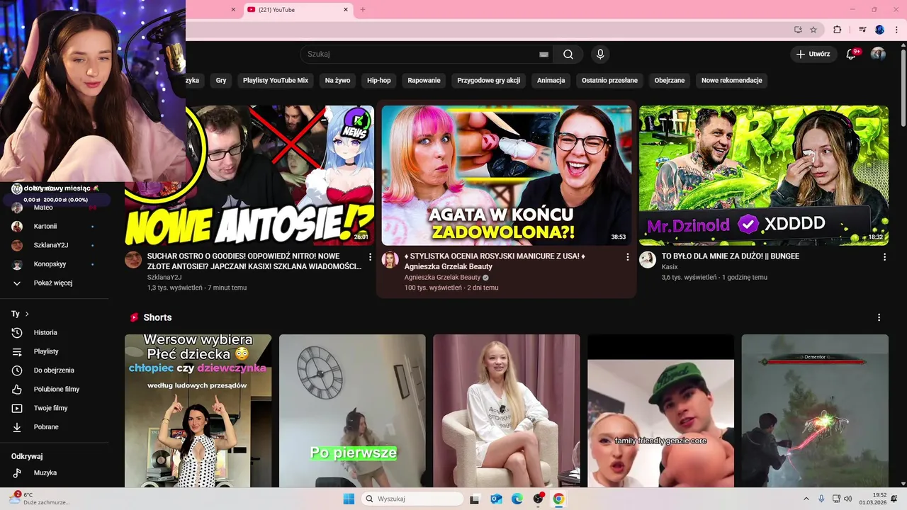The width and height of the screenshot is (907, 510).
Task: Open YouTube notifications bell
Action: [x=852, y=54]
